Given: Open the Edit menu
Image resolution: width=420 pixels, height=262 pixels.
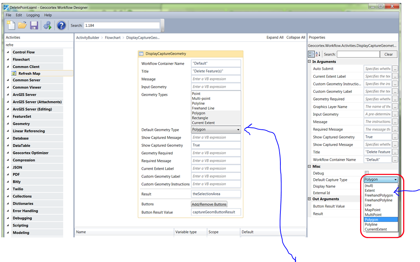Looking at the screenshot, I should click(x=19, y=15).
